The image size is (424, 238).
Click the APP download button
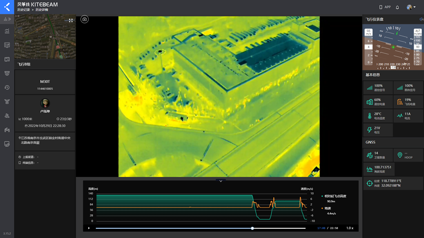click(x=385, y=7)
